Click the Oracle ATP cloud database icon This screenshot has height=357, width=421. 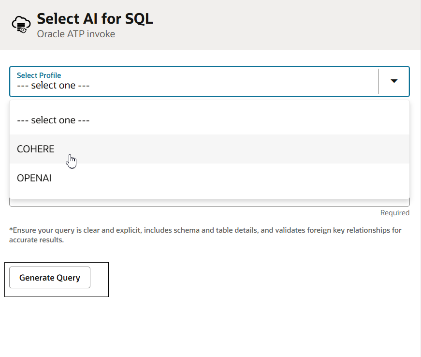pyautogui.click(x=21, y=25)
